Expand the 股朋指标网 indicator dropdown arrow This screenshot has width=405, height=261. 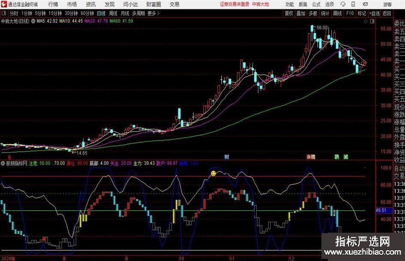pyautogui.click(x=3, y=163)
